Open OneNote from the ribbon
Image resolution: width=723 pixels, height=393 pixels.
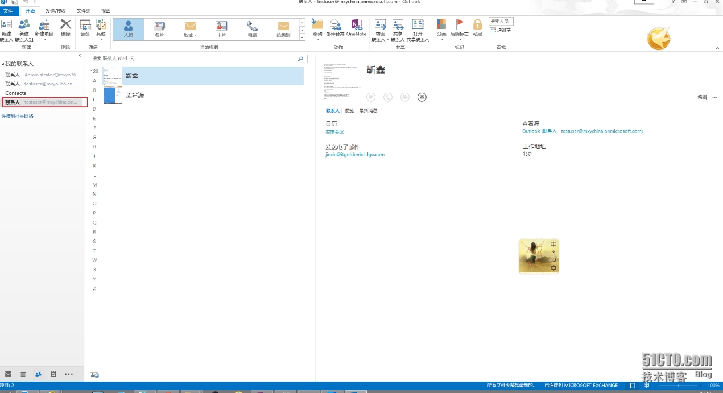pyautogui.click(x=356, y=28)
